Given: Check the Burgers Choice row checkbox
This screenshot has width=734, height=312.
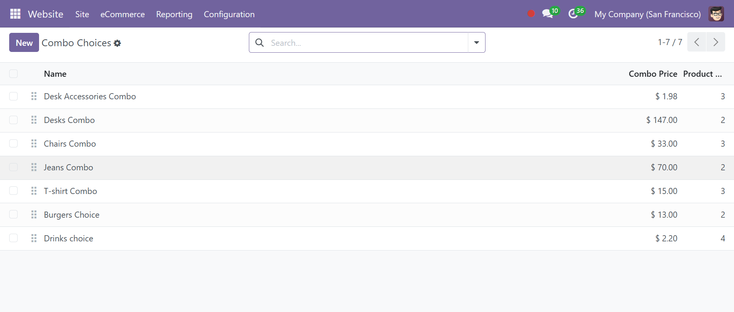Looking at the screenshot, I should click(x=13, y=215).
